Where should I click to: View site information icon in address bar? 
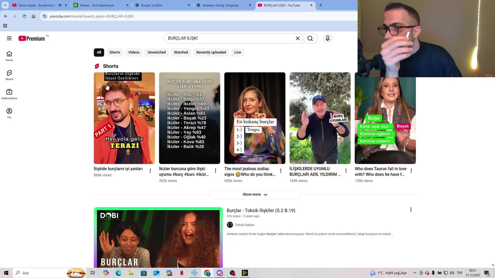[45, 16]
